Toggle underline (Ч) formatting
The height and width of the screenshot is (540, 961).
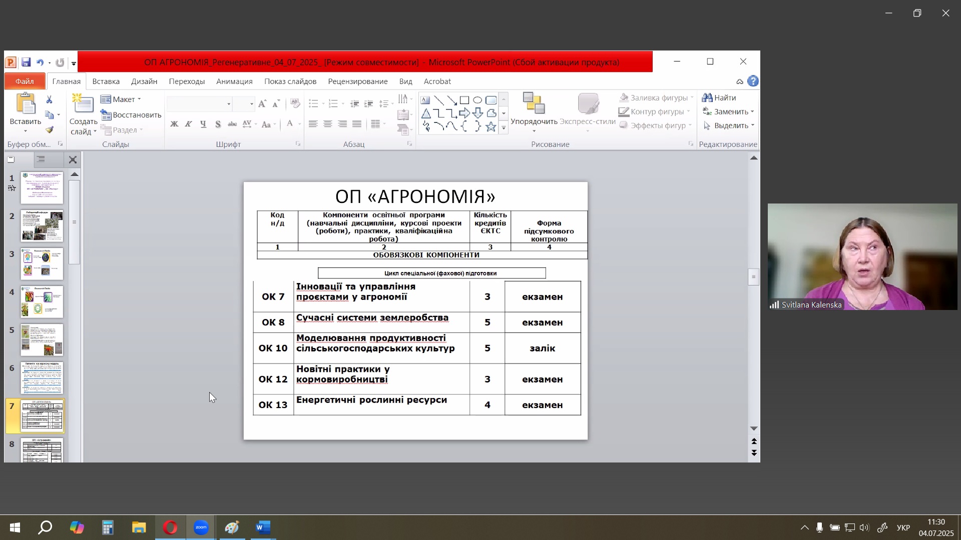(x=203, y=124)
